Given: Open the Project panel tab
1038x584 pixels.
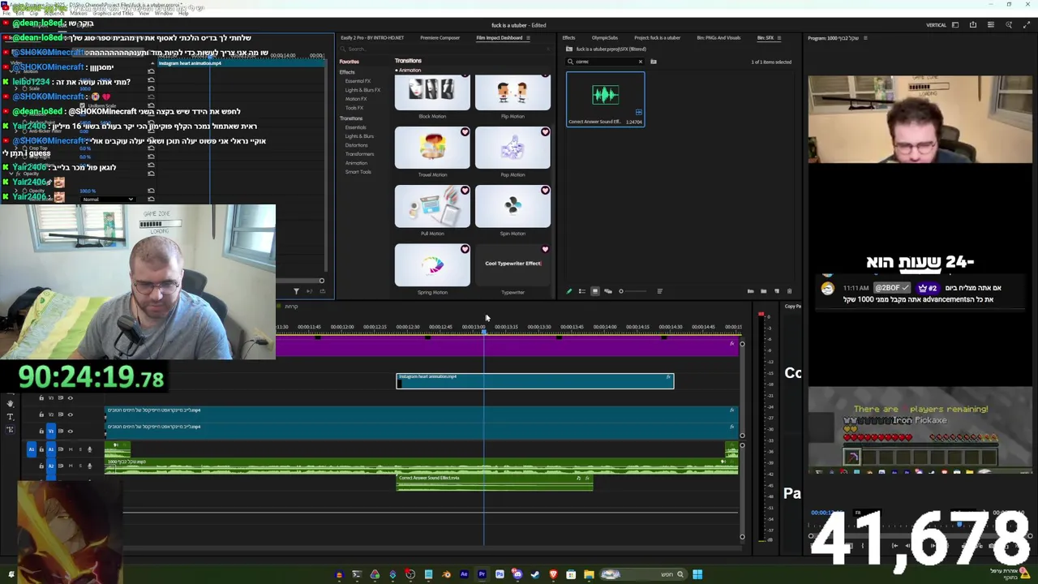Looking at the screenshot, I should (658, 37).
